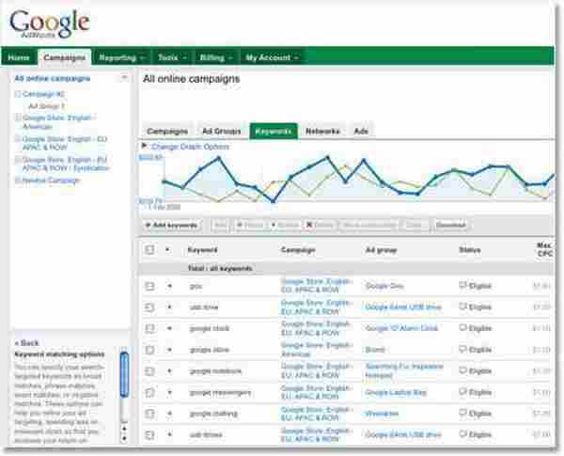Click the plus icon on Add keywords

tap(148, 226)
